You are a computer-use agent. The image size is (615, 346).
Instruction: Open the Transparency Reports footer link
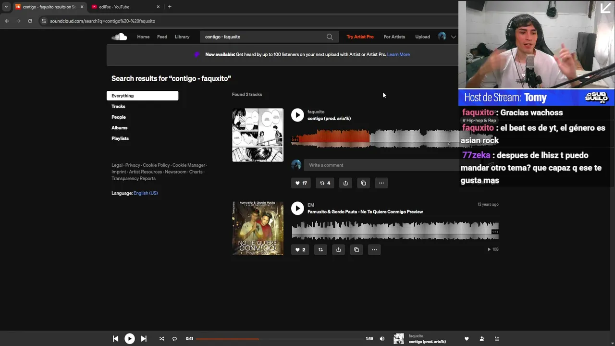(134, 178)
